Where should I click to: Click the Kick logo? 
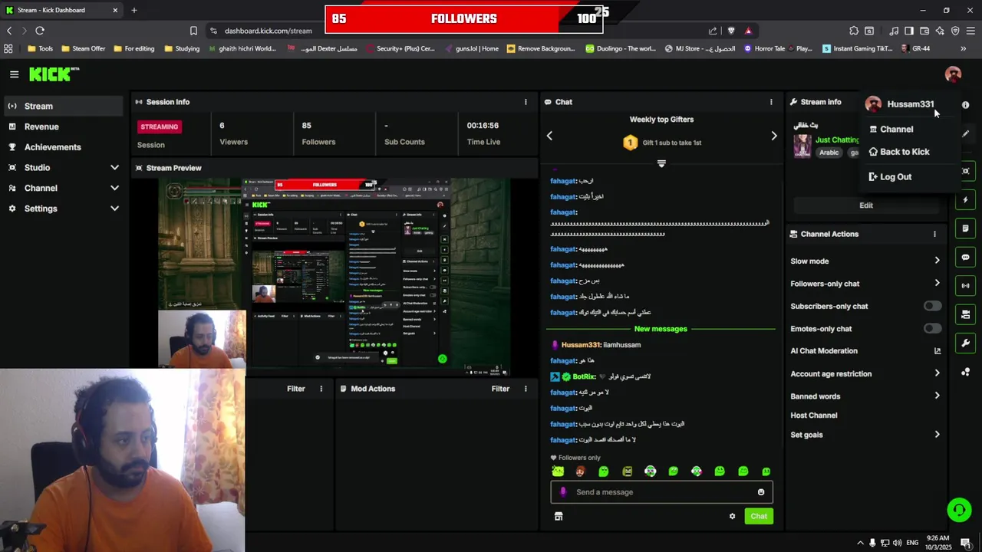point(54,74)
